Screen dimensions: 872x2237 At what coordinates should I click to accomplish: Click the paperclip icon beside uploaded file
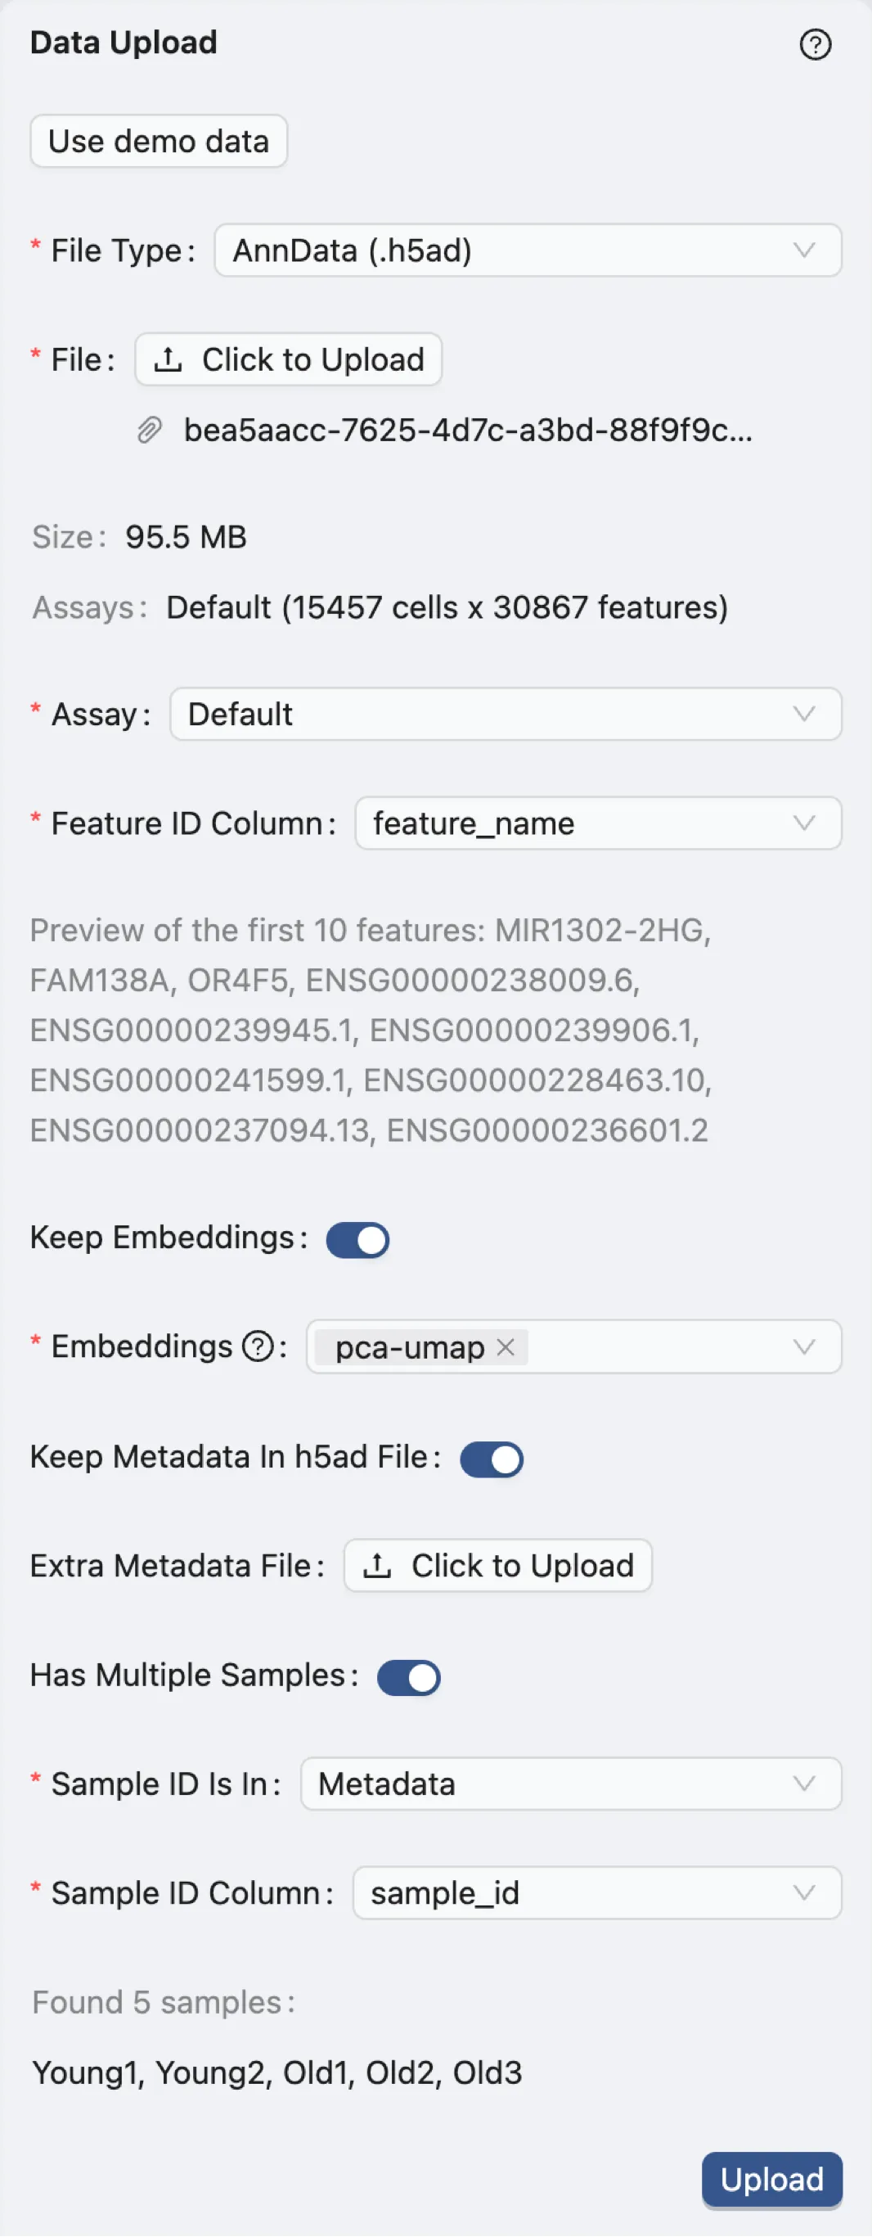[x=149, y=430]
